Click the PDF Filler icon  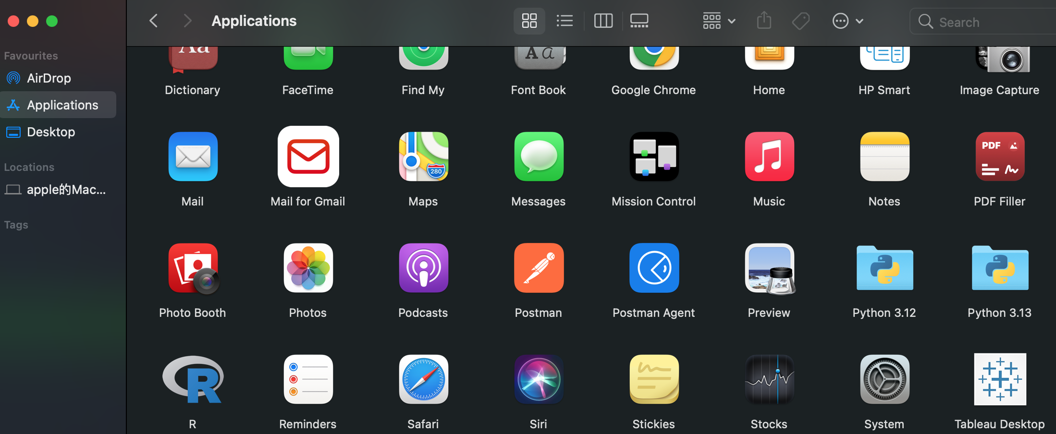[1000, 157]
